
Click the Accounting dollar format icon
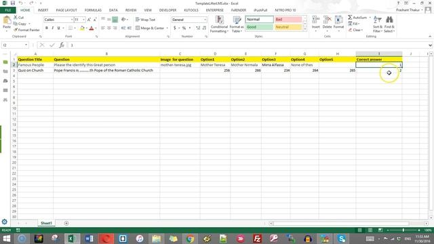[x=175, y=28]
